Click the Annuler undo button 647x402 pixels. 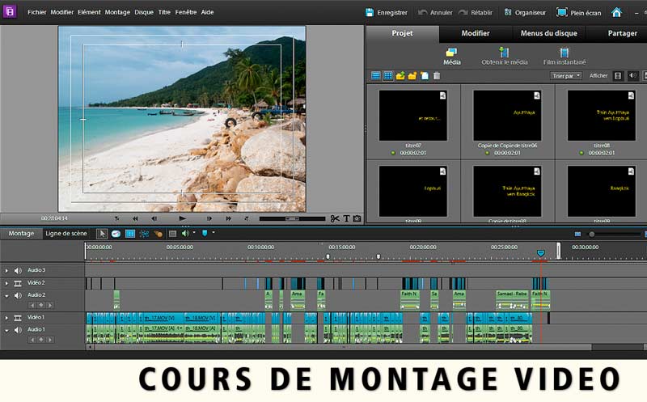(435, 12)
